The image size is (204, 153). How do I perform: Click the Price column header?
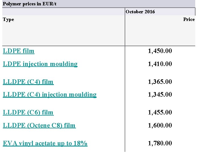[x=189, y=19]
